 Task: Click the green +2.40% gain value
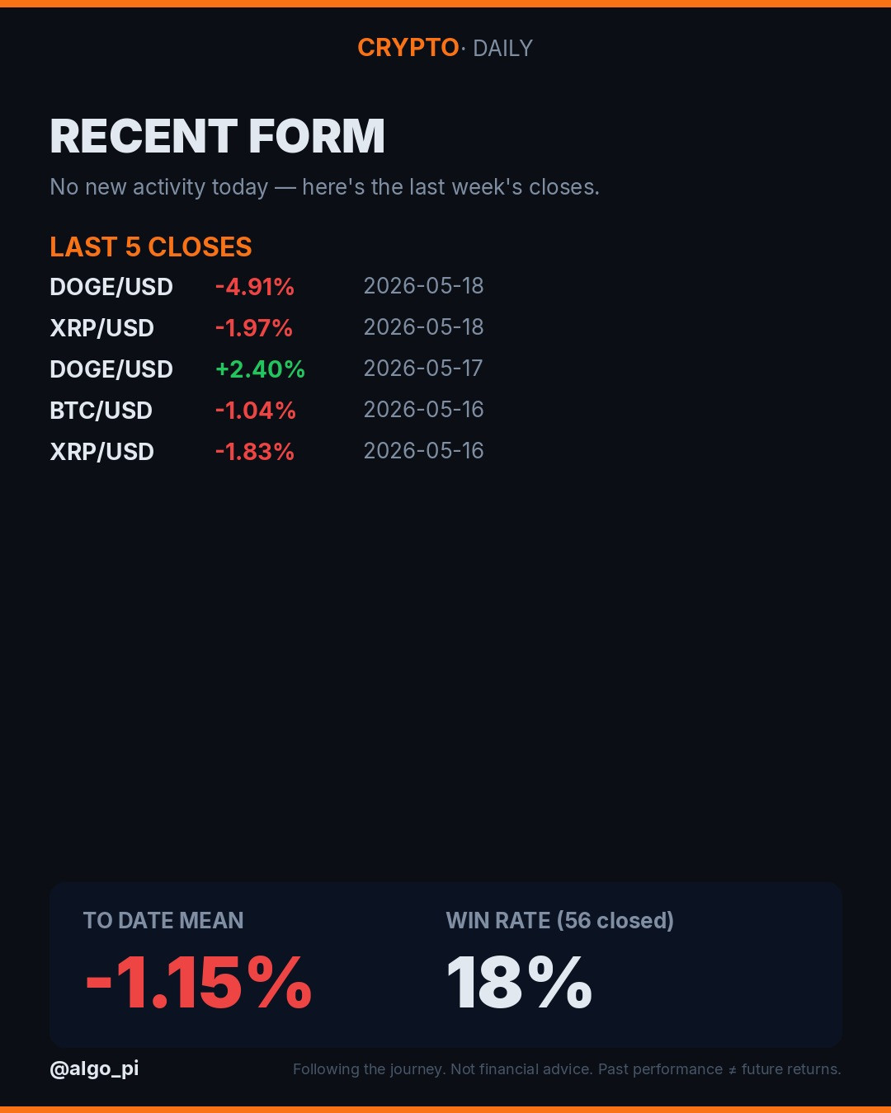point(260,369)
